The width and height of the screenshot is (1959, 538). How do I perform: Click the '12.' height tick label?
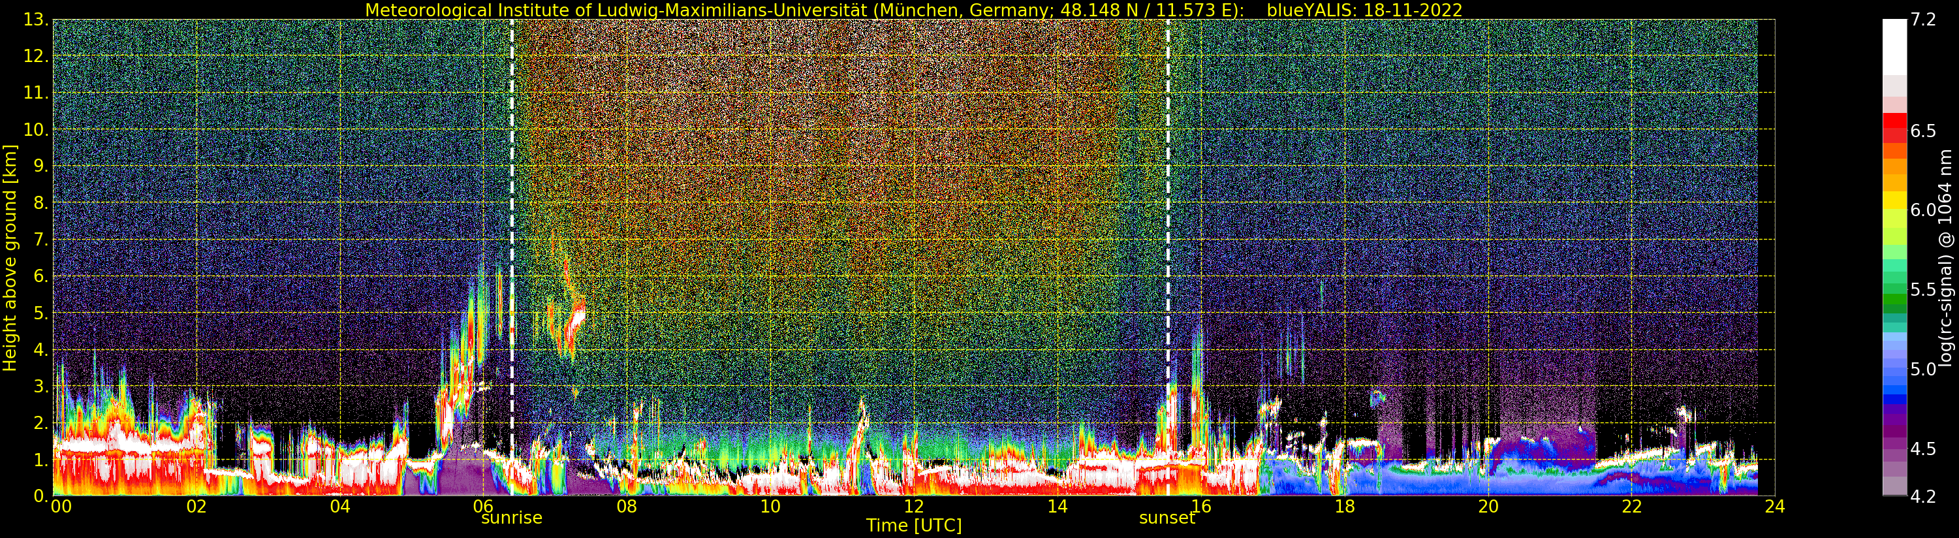pyautogui.click(x=36, y=56)
